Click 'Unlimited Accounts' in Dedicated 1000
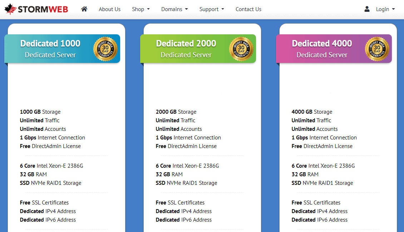This screenshot has width=404, height=232. coord(43,129)
